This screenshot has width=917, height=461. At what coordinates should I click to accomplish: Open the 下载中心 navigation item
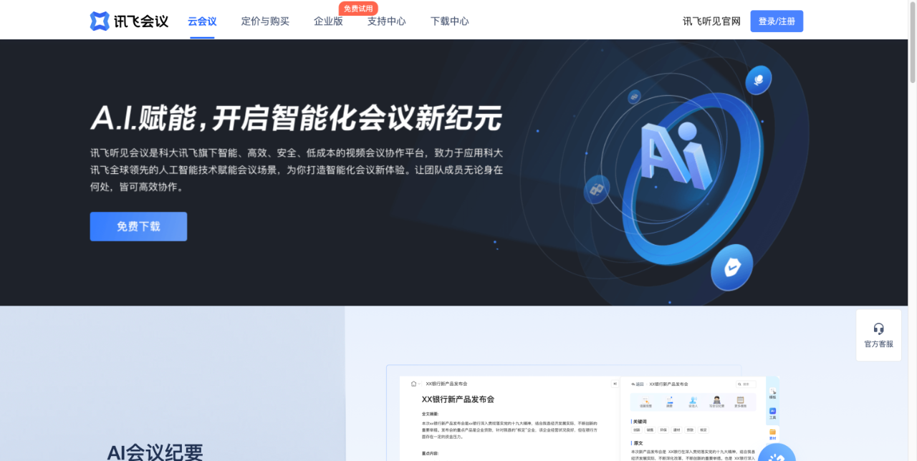pos(449,21)
